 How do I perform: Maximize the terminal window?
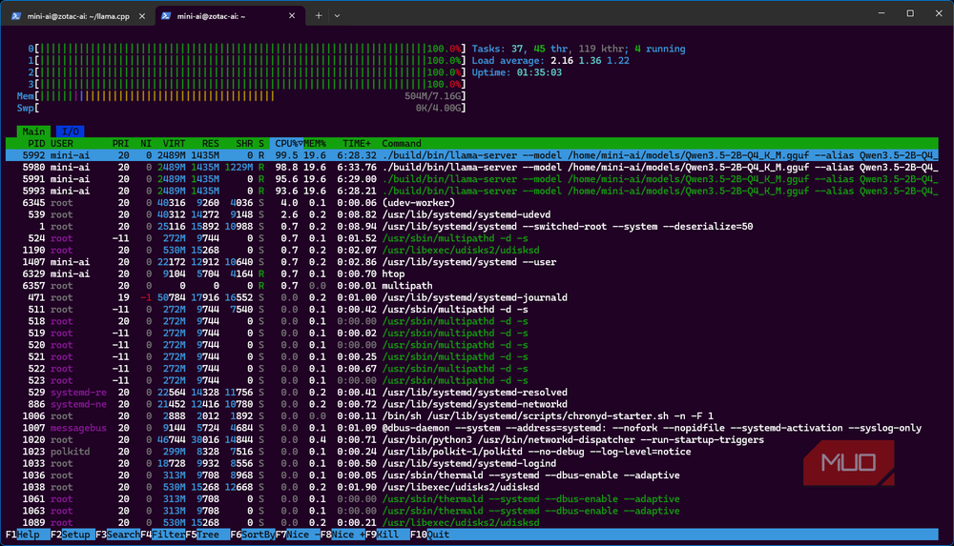coord(910,13)
